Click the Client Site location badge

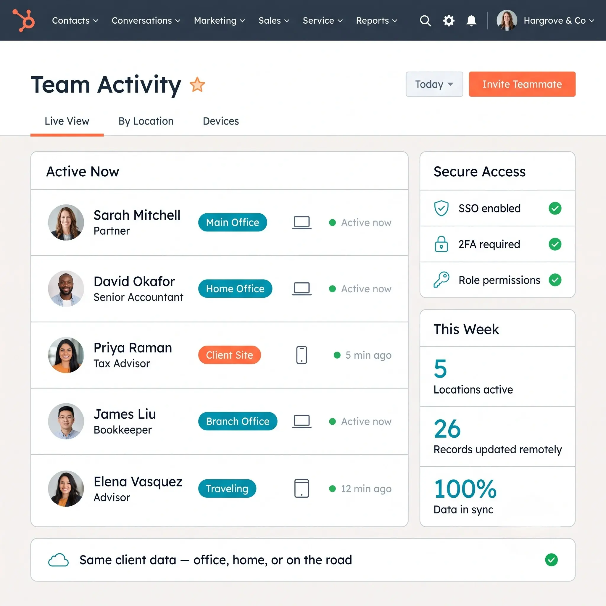(x=229, y=355)
